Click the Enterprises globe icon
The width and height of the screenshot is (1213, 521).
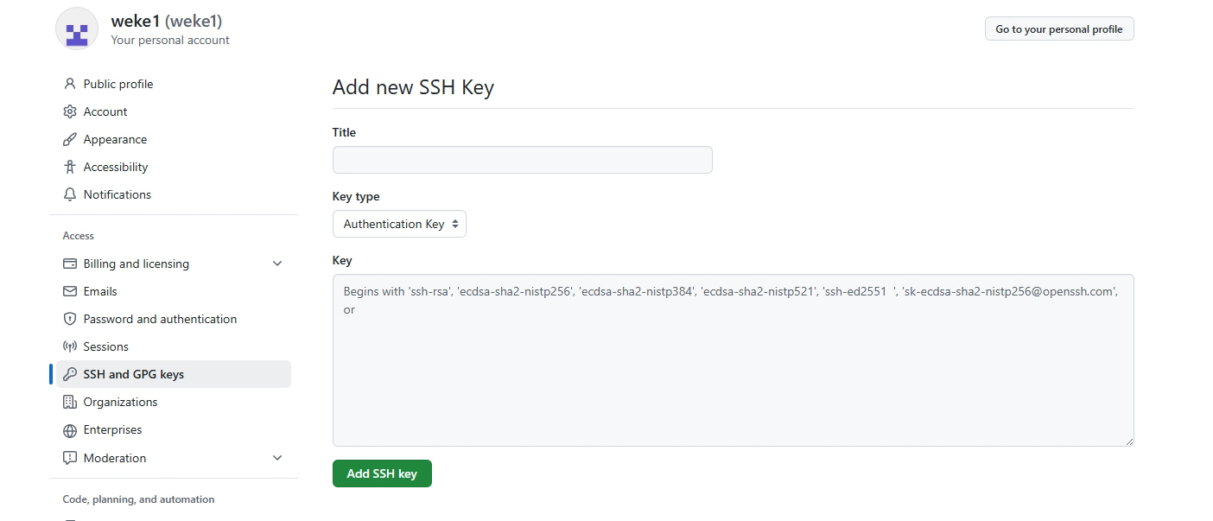click(x=69, y=429)
